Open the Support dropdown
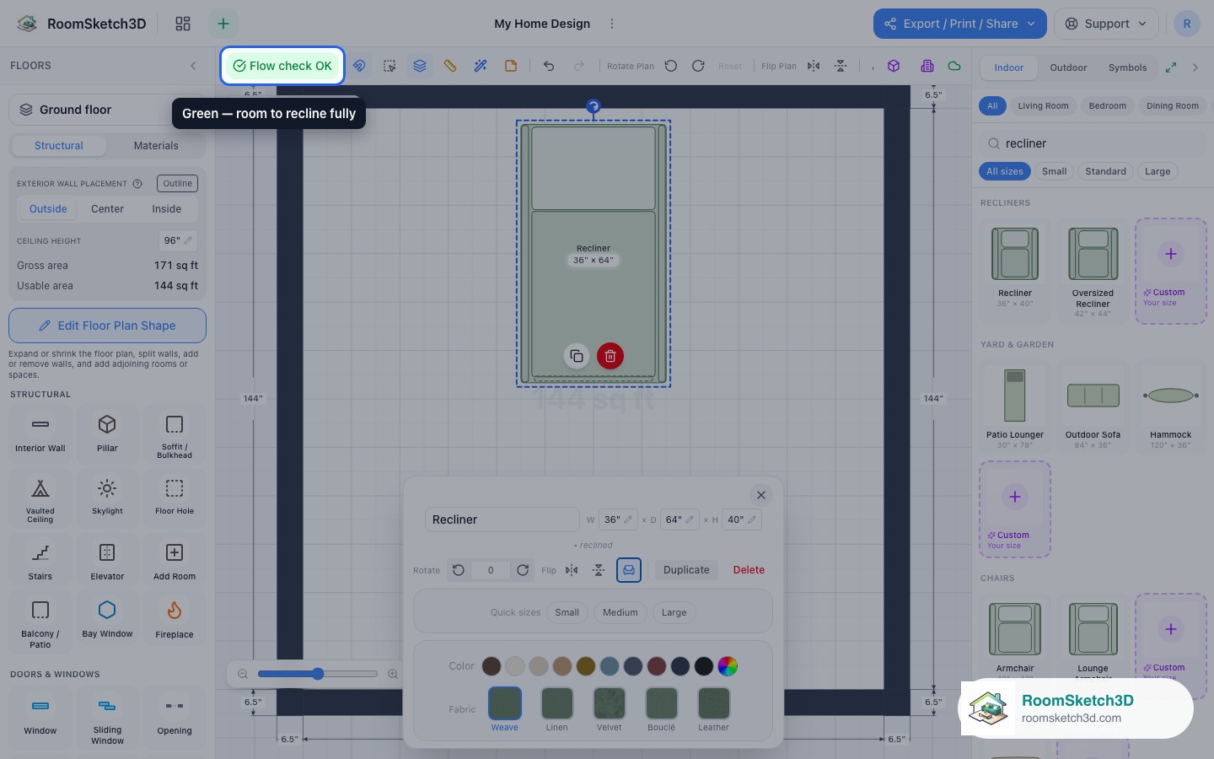This screenshot has width=1214, height=759. tap(1106, 24)
